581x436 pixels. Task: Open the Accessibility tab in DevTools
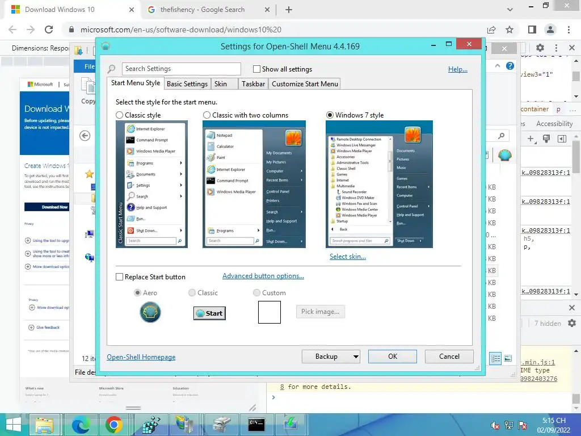coord(554,124)
